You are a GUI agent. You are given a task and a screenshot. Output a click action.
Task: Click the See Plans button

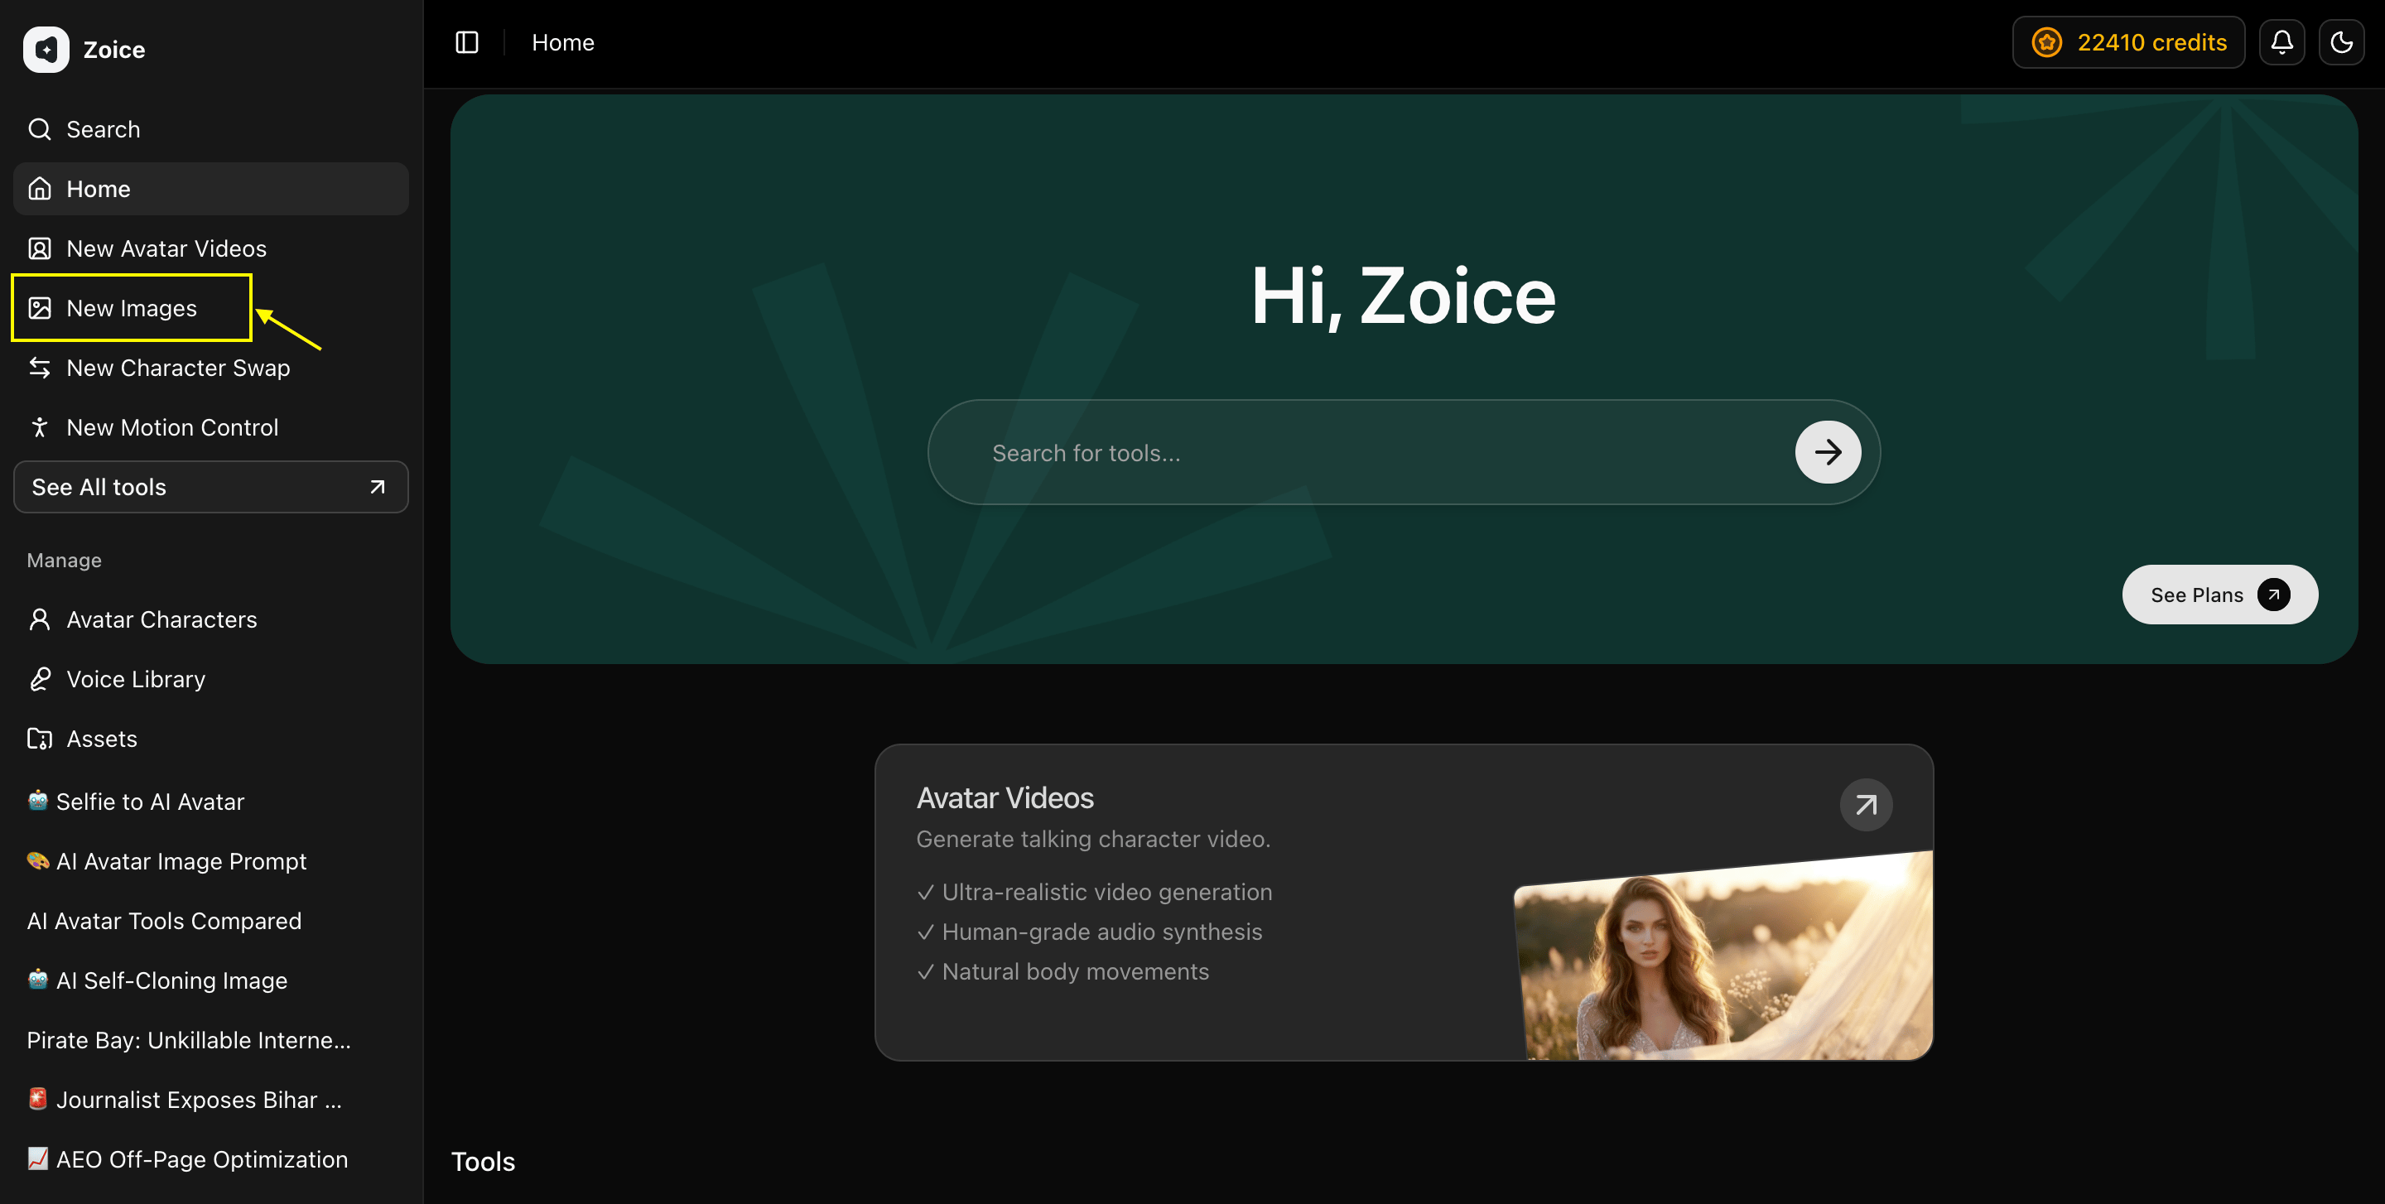(x=2219, y=595)
